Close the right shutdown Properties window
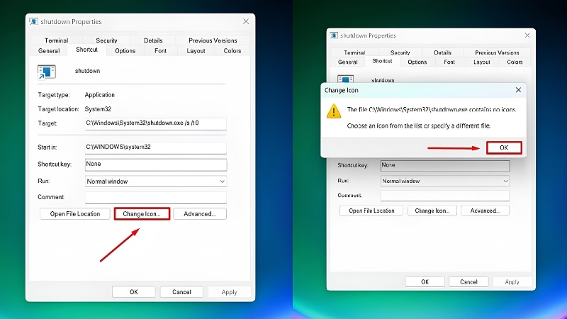The width and height of the screenshot is (567, 319). coord(527,35)
